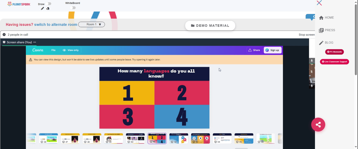
Task: Select slide 39 thumbnail
Action: 113,139
